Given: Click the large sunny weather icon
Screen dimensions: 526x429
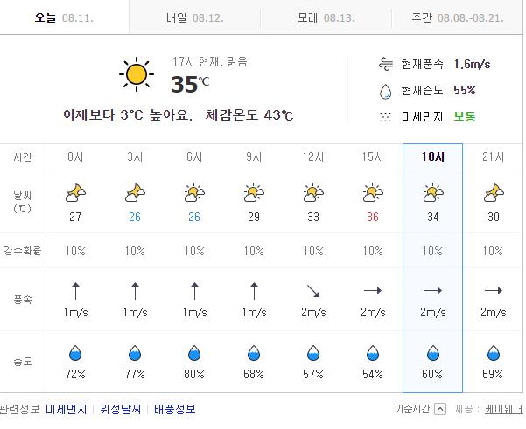Looking at the screenshot, I should coord(136,75).
